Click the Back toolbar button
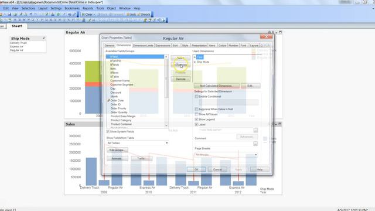The image size is (375, 211). pyautogui.click(x=103, y=15)
